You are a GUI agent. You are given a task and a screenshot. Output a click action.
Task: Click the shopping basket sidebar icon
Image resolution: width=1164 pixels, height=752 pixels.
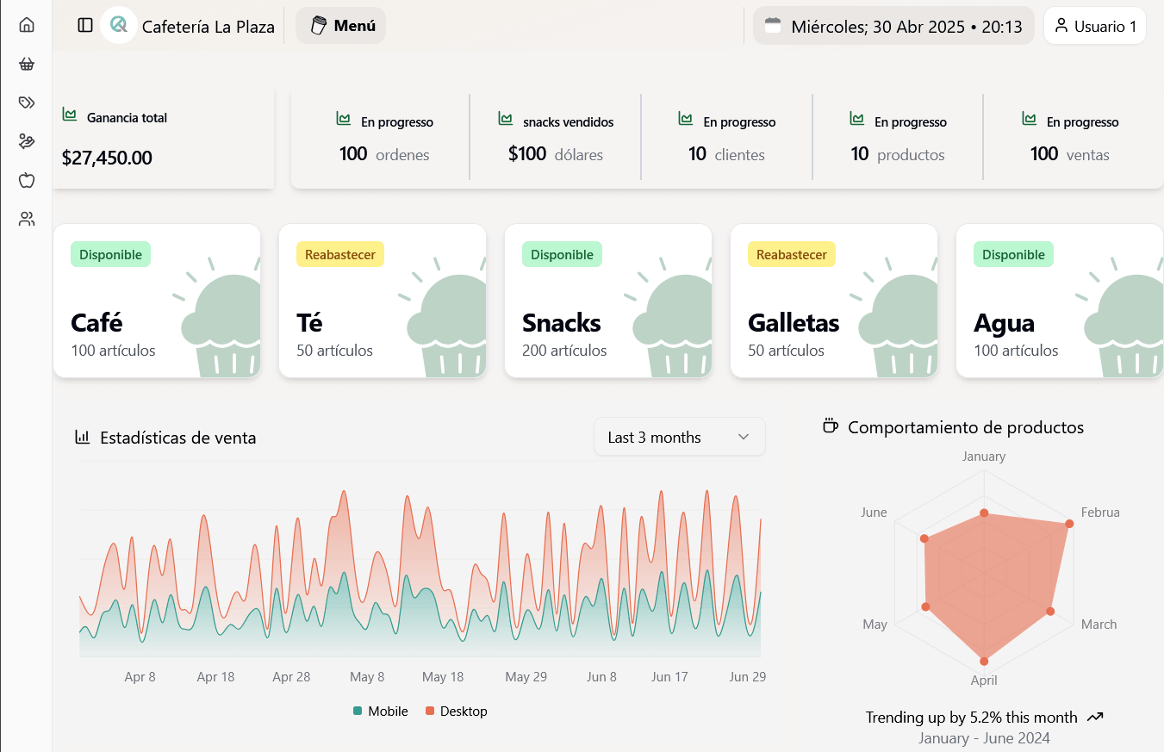click(27, 64)
